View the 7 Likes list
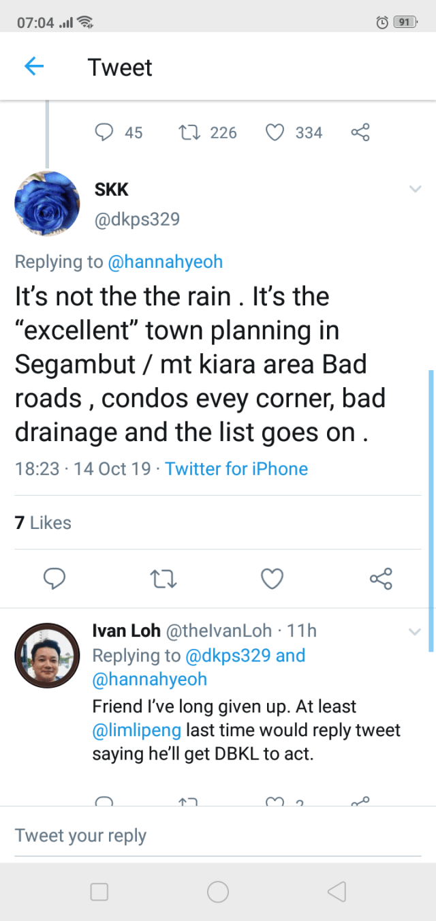The height and width of the screenshot is (921, 436). 43,523
